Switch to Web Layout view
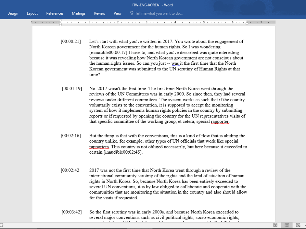The width and height of the screenshot is (306, 229). [x=298, y=225]
